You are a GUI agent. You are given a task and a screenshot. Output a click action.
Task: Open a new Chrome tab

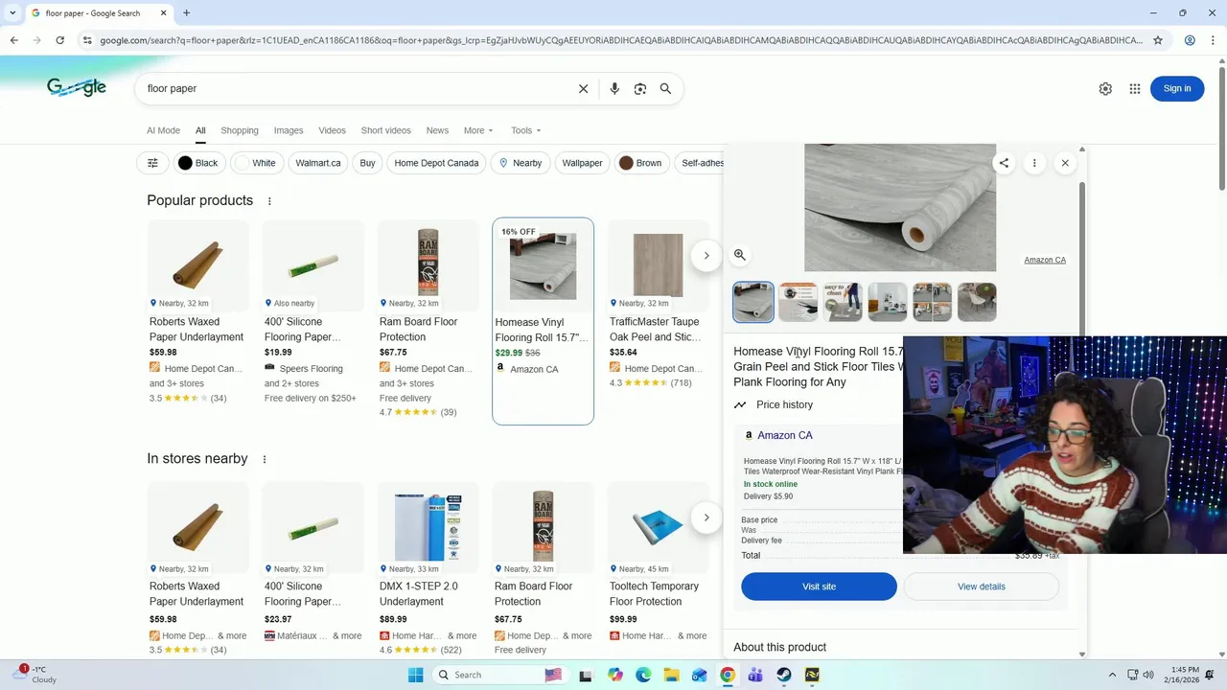coord(187,13)
